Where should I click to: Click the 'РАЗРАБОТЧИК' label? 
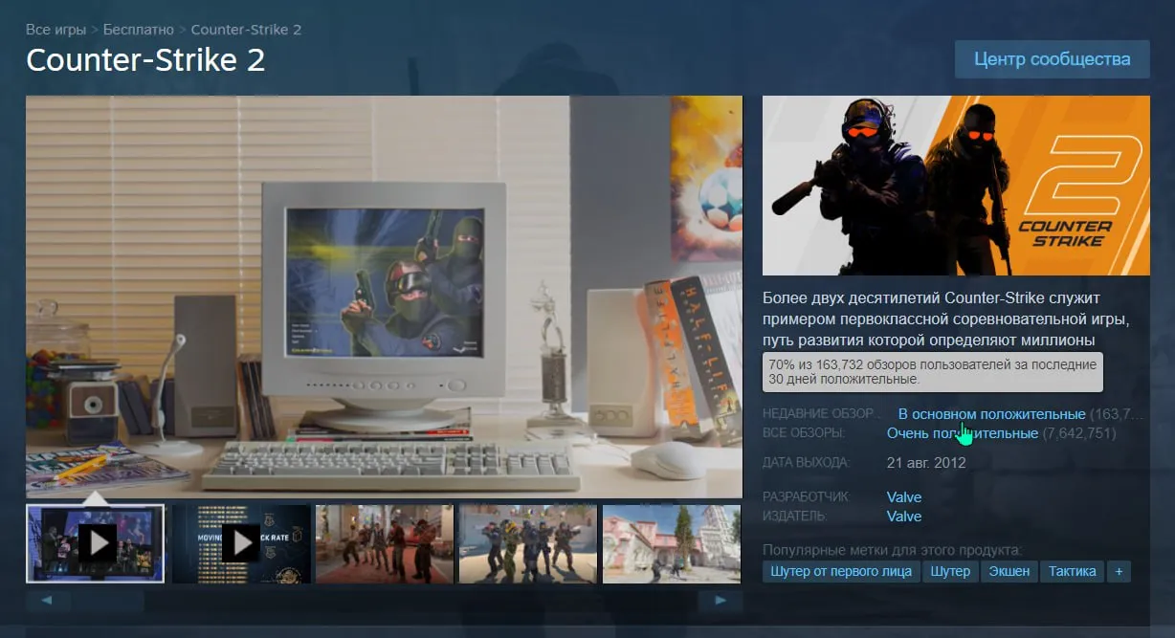[806, 496]
